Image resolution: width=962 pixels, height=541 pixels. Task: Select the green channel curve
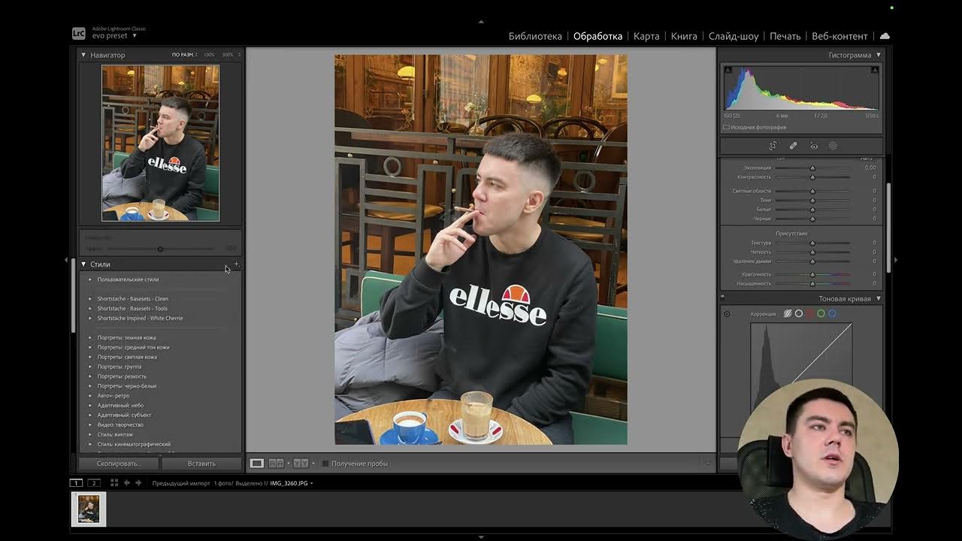pyautogui.click(x=821, y=313)
